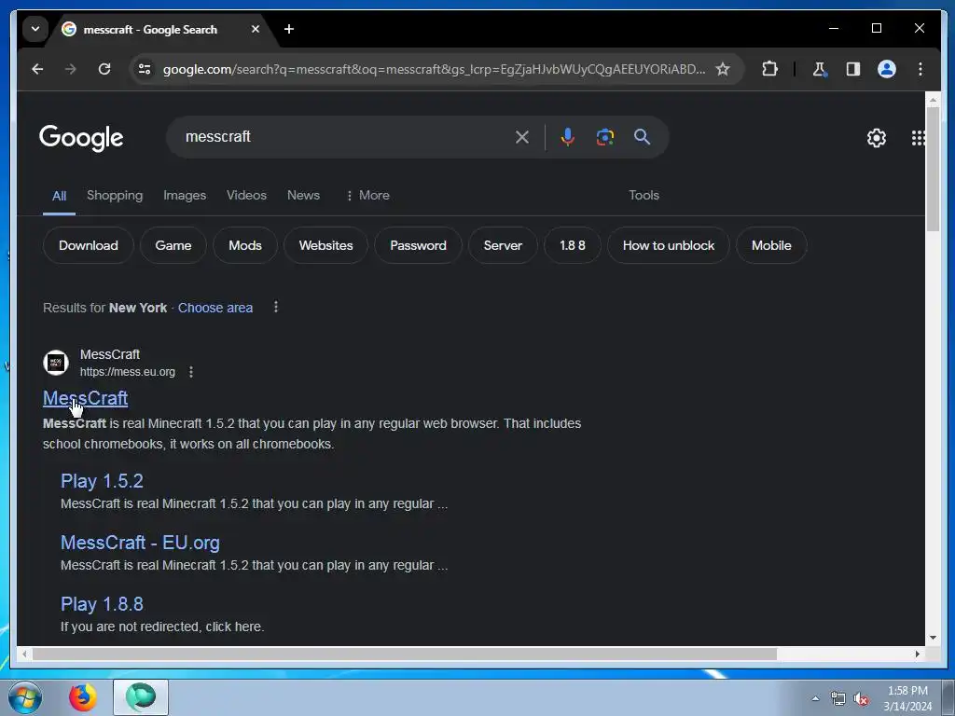Open location results three-dot options

[276, 307]
